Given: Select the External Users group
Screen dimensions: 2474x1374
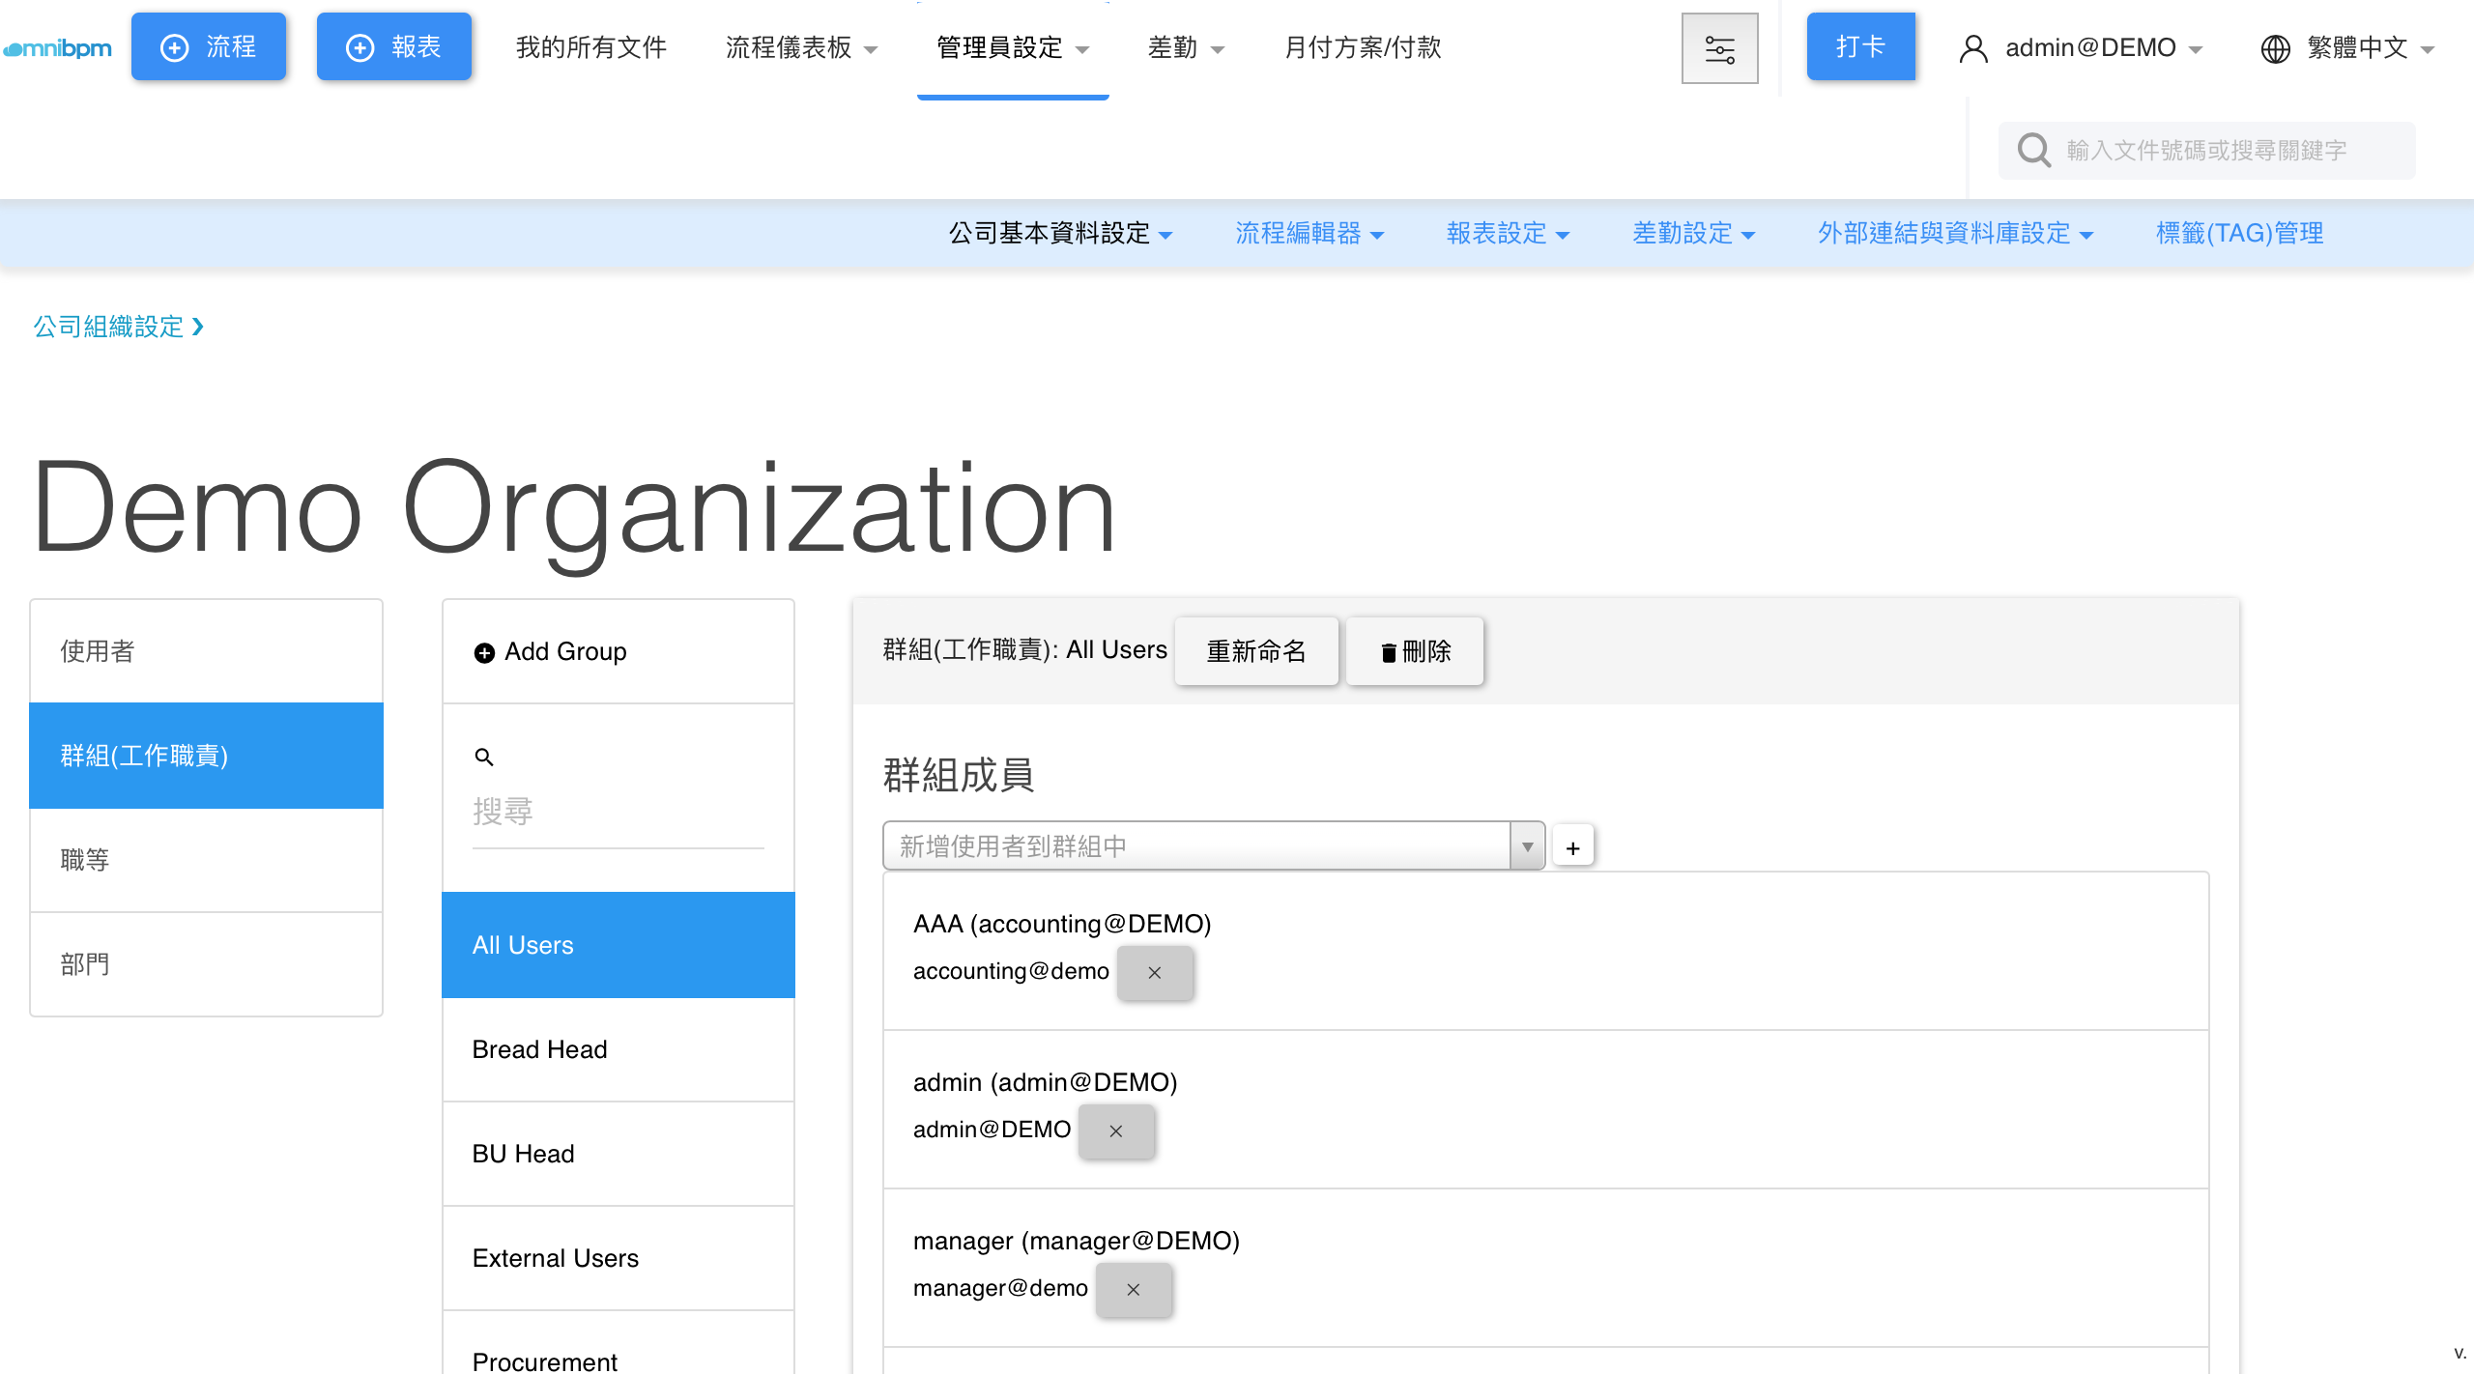Looking at the screenshot, I should tap(618, 1258).
